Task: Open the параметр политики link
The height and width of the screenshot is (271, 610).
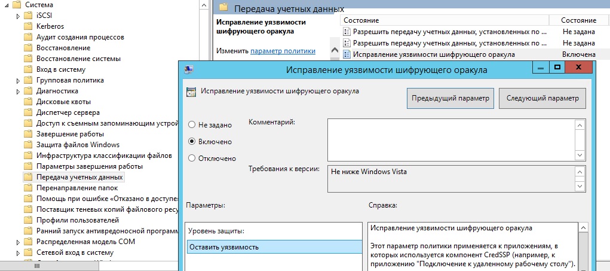Action: [283, 51]
